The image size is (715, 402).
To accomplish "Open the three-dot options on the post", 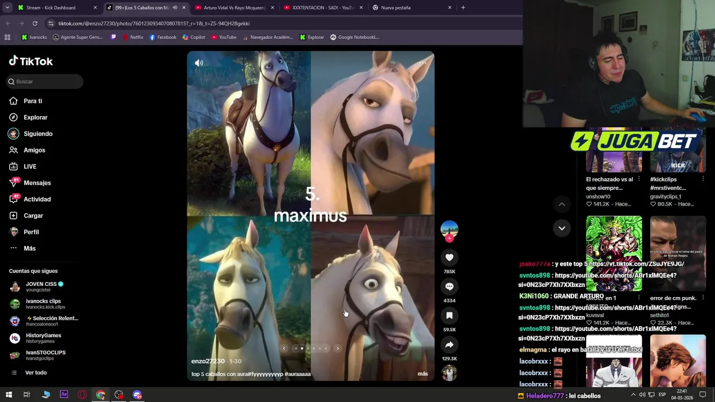I will (423, 63).
